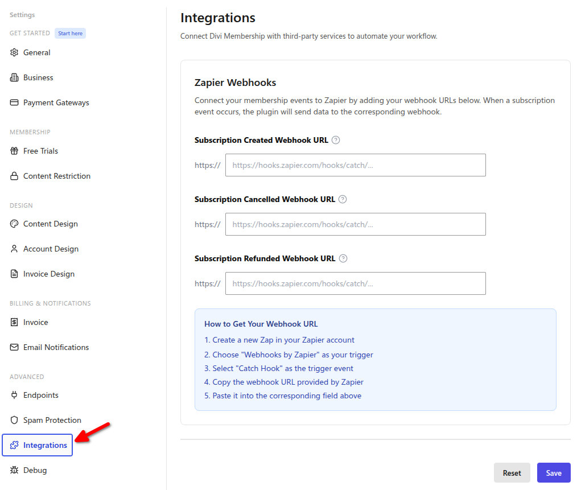
Task: Select Invoice Design in sidebar
Action: pyautogui.click(x=48, y=274)
